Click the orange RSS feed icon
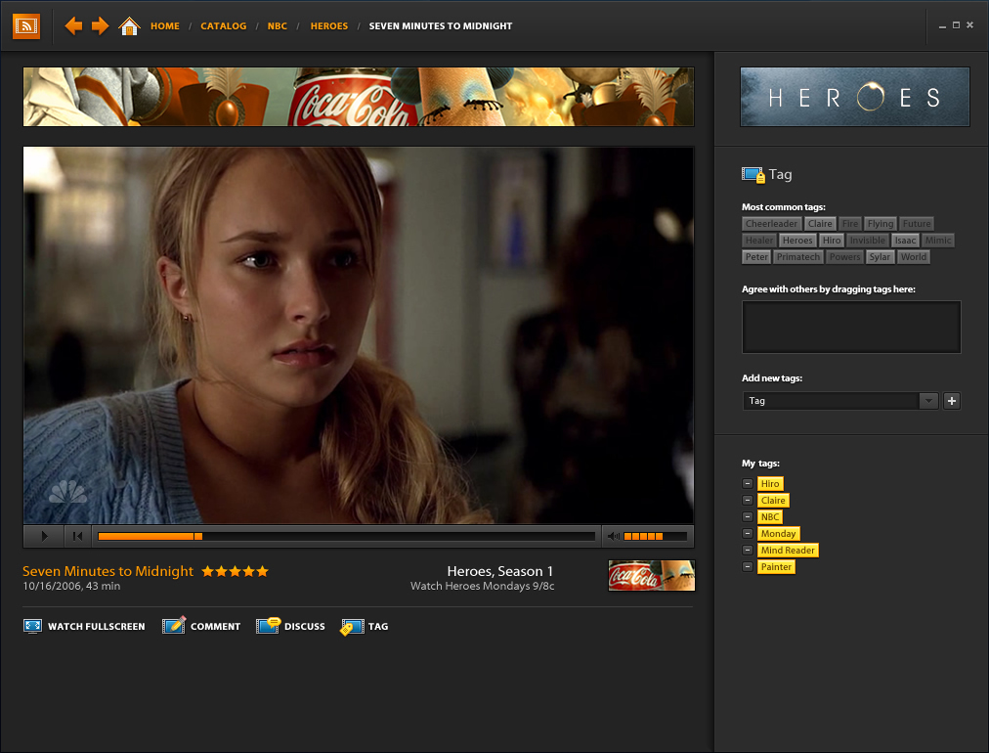 (x=26, y=25)
